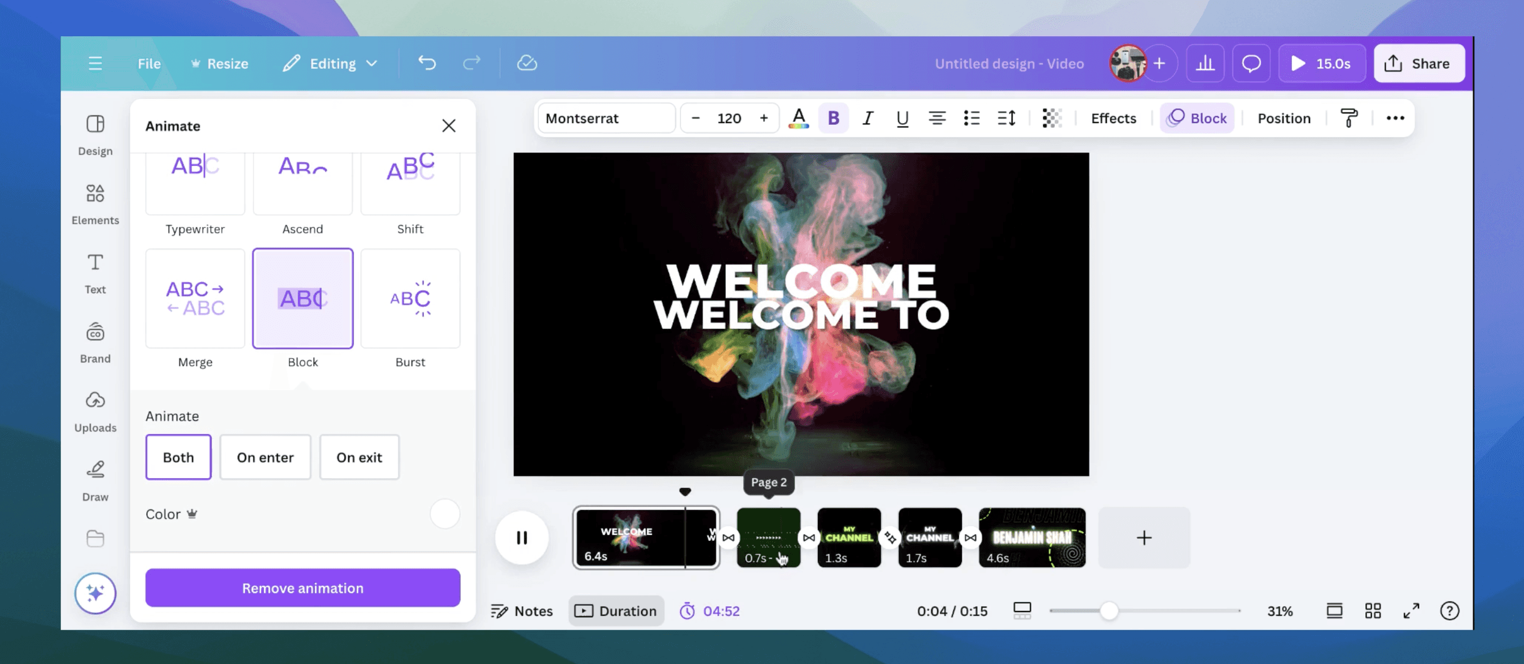Open the Design sidebar panel
The image size is (1524, 664).
(95, 136)
